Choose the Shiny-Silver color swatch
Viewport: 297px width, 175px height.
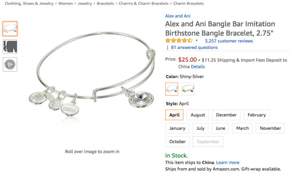tap(172, 89)
